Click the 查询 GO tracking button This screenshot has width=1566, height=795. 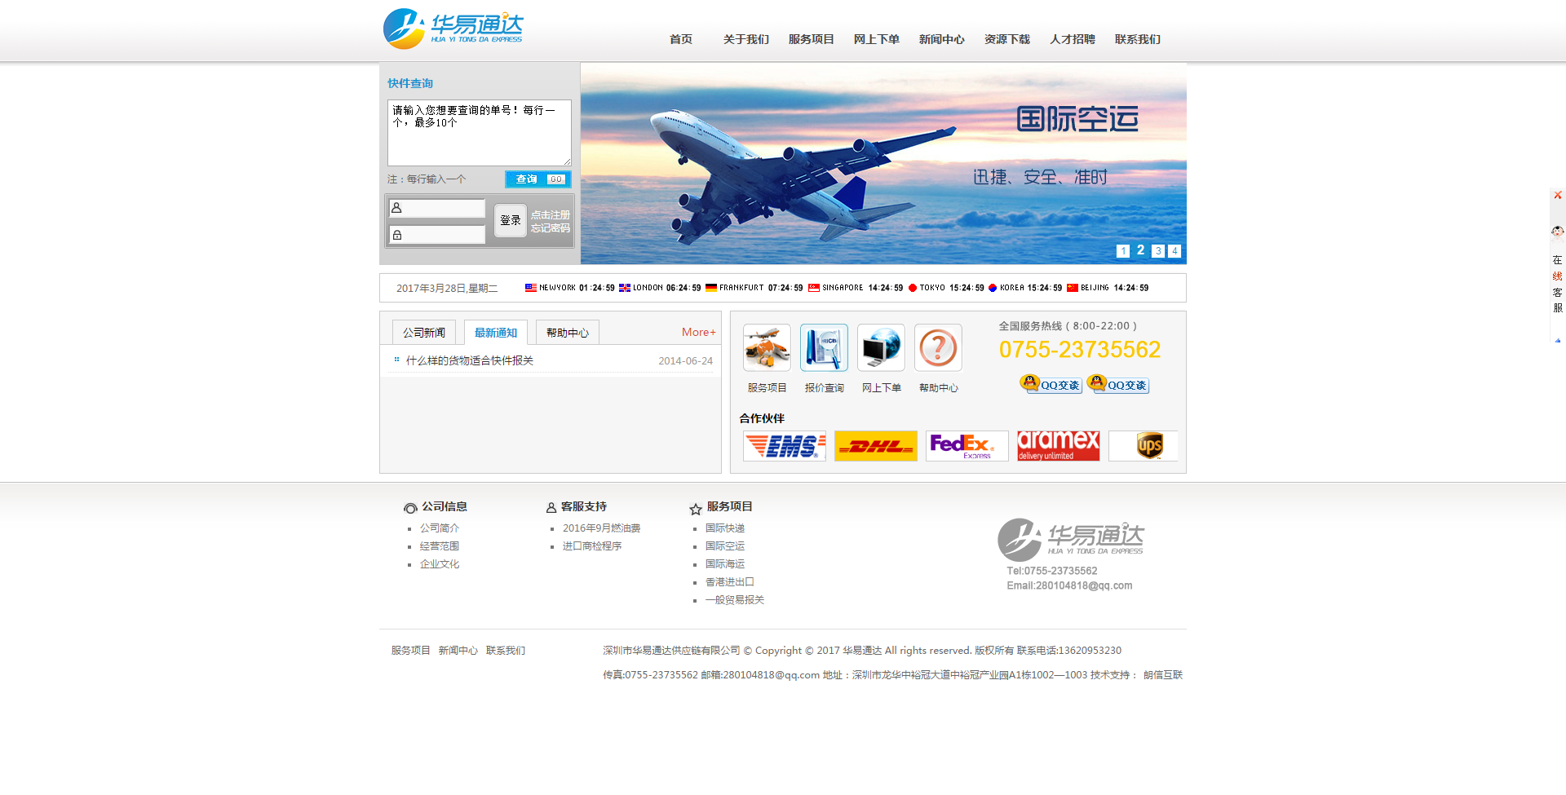coord(537,179)
